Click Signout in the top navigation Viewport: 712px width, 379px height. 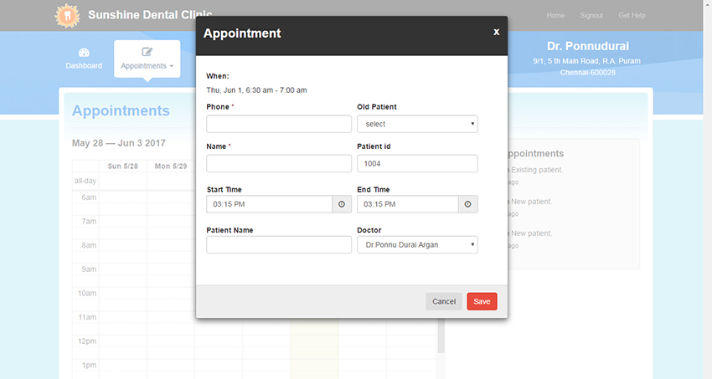click(591, 15)
